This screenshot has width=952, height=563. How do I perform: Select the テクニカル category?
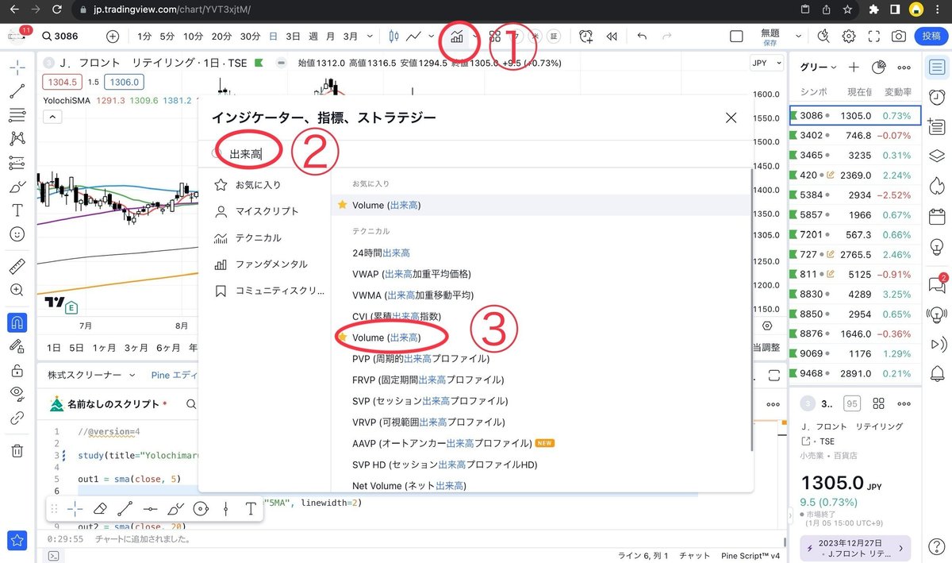[264, 237]
